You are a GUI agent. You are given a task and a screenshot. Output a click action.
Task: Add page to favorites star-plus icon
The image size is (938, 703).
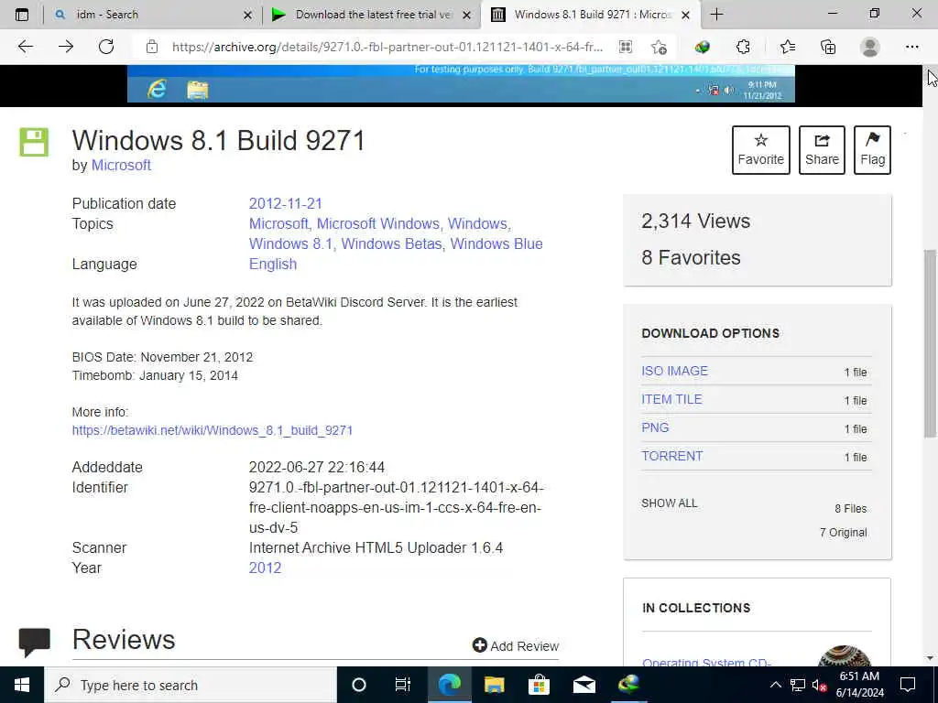[x=660, y=47]
